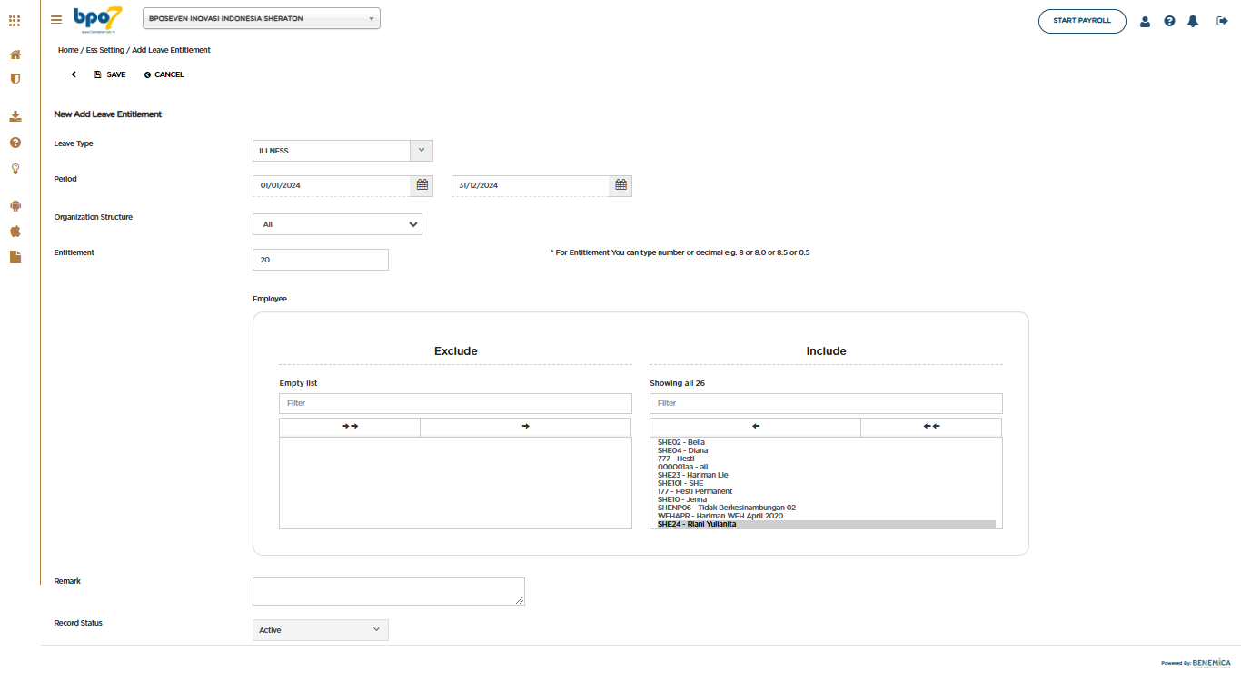Open the Record Status dropdown
The image size is (1241, 681).
(321, 630)
